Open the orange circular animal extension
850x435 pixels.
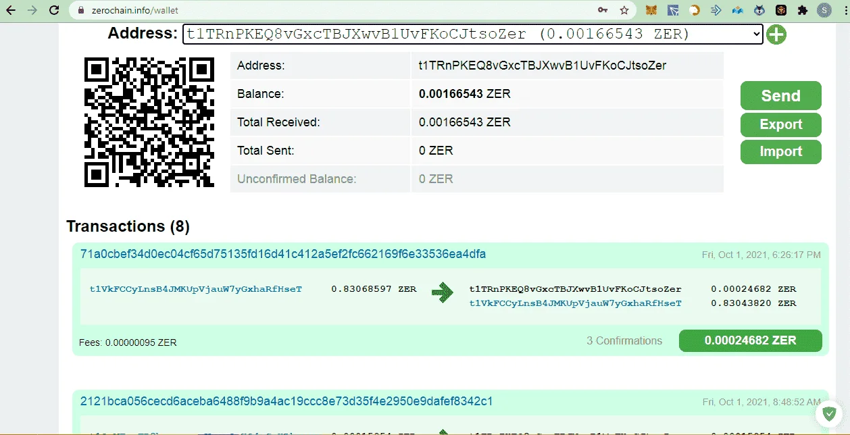point(695,11)
